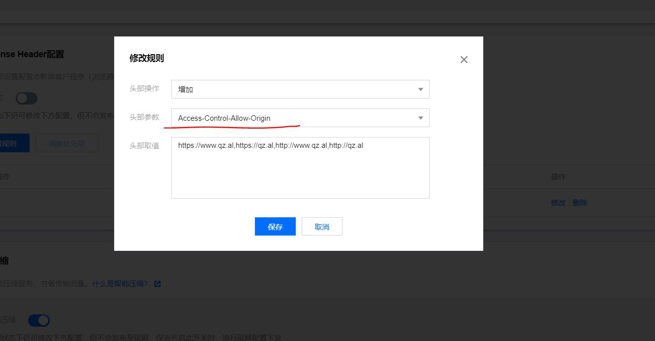Click the 头部操作 field label
This screenshot has width=655, height=341.
tap(144, 89)
